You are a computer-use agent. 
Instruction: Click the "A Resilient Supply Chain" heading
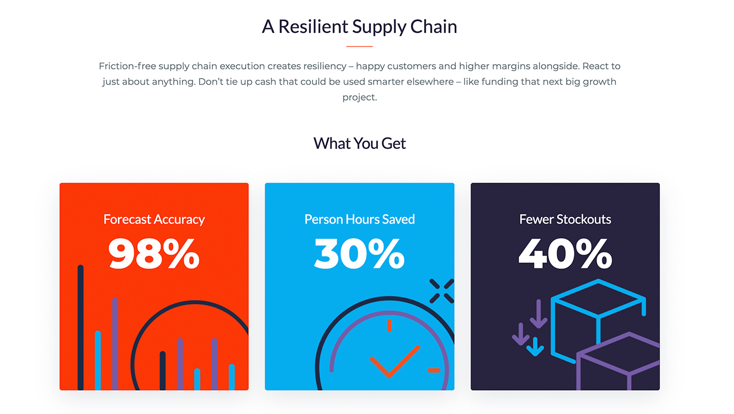[x=360, y=26]
